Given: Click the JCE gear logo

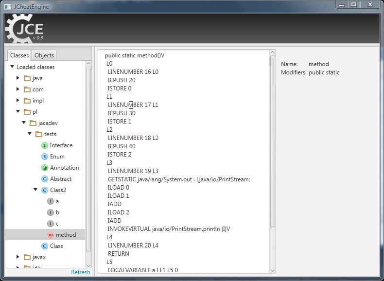Looking at the screenshot, I should click(x=24, y=29).
